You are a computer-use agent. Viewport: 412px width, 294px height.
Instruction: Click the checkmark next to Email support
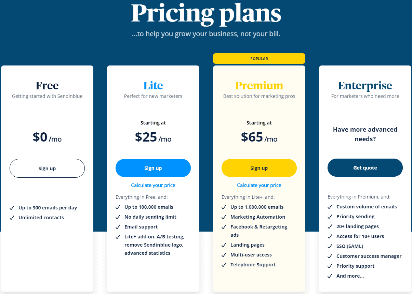(118, 227)
